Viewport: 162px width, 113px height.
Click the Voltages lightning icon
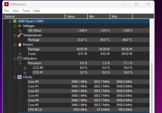[x=20, y=26]
